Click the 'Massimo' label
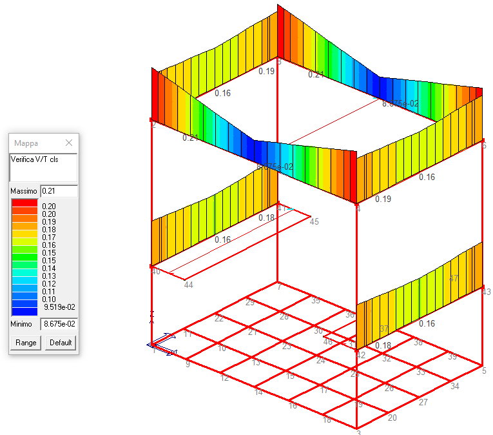Viewport: 493px width, 435px height. pos(24,191)
